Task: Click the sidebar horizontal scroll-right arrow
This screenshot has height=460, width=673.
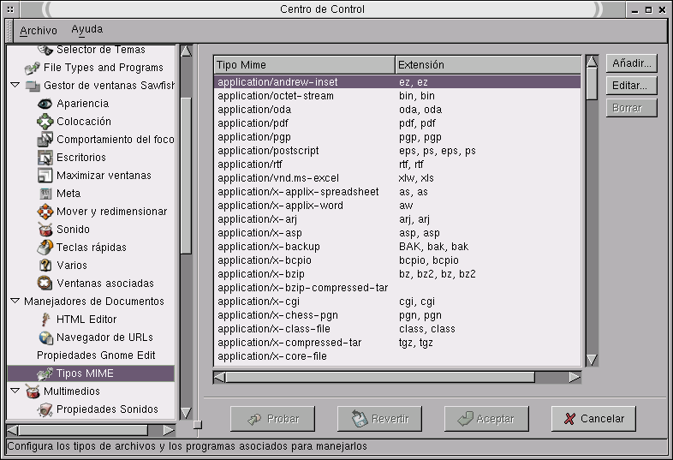Action: click(170, 430)
